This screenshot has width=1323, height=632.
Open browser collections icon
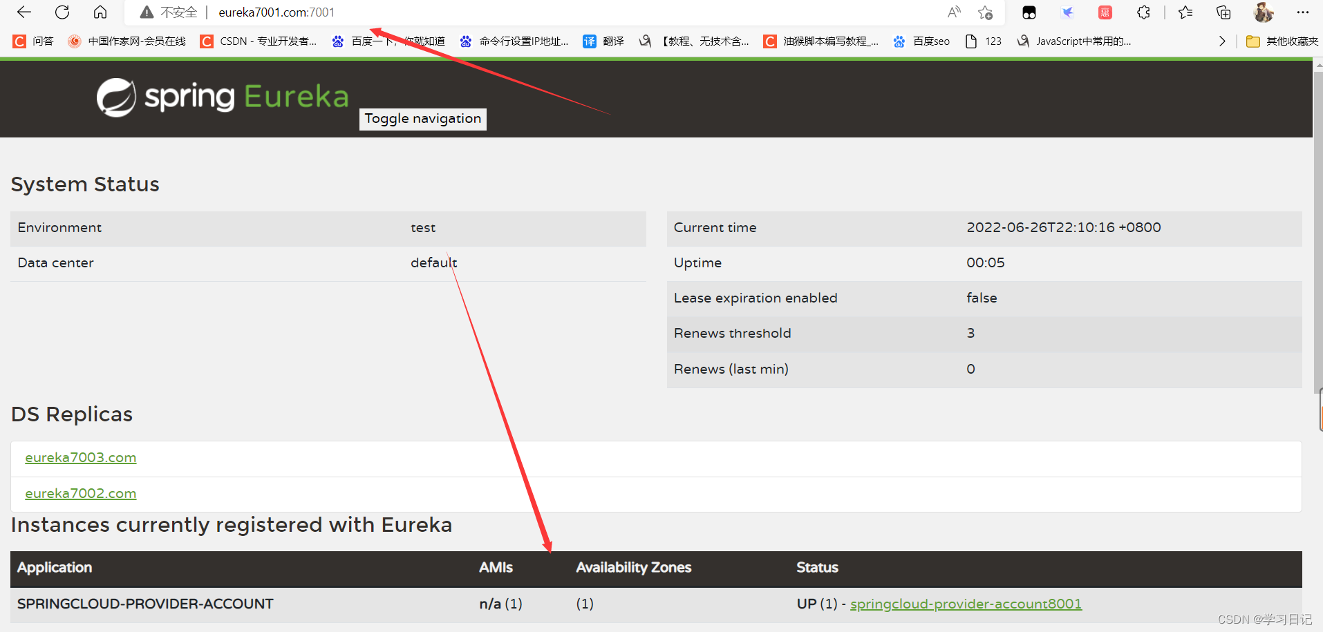click(1223, 12)
